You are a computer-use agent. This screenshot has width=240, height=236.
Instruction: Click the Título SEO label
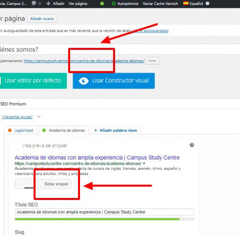point(26,204)
